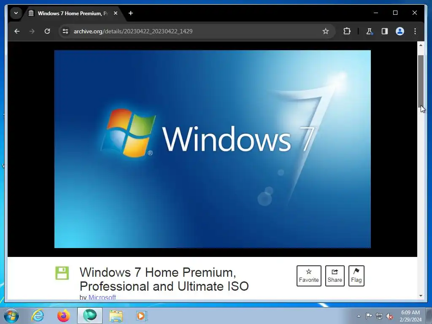Click the browser forward arrow
Image resolution: width=432 pixels, height=324 pixels.
coord(32,31)
